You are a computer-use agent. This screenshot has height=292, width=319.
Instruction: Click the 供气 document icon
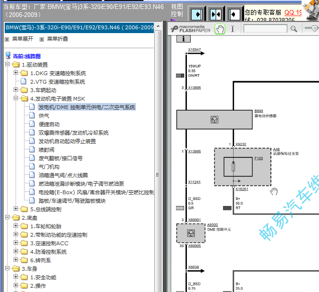coord(32,115)
